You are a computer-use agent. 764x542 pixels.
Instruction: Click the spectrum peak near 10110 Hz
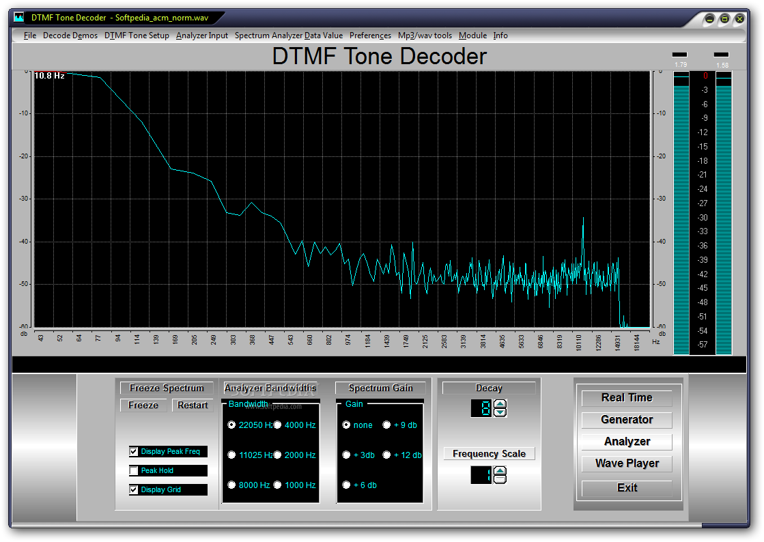click(583, 219)
